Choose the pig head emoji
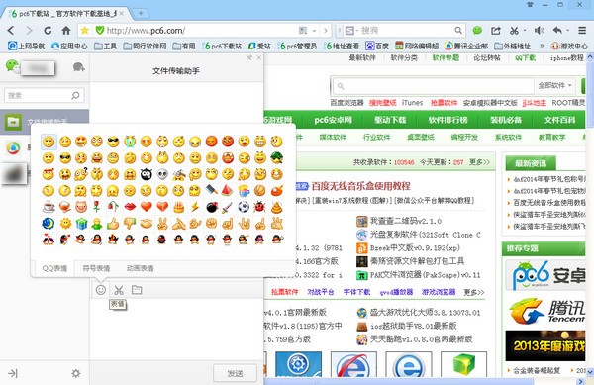This screenshot has height=385, width=594. click(x=81, y=207)
